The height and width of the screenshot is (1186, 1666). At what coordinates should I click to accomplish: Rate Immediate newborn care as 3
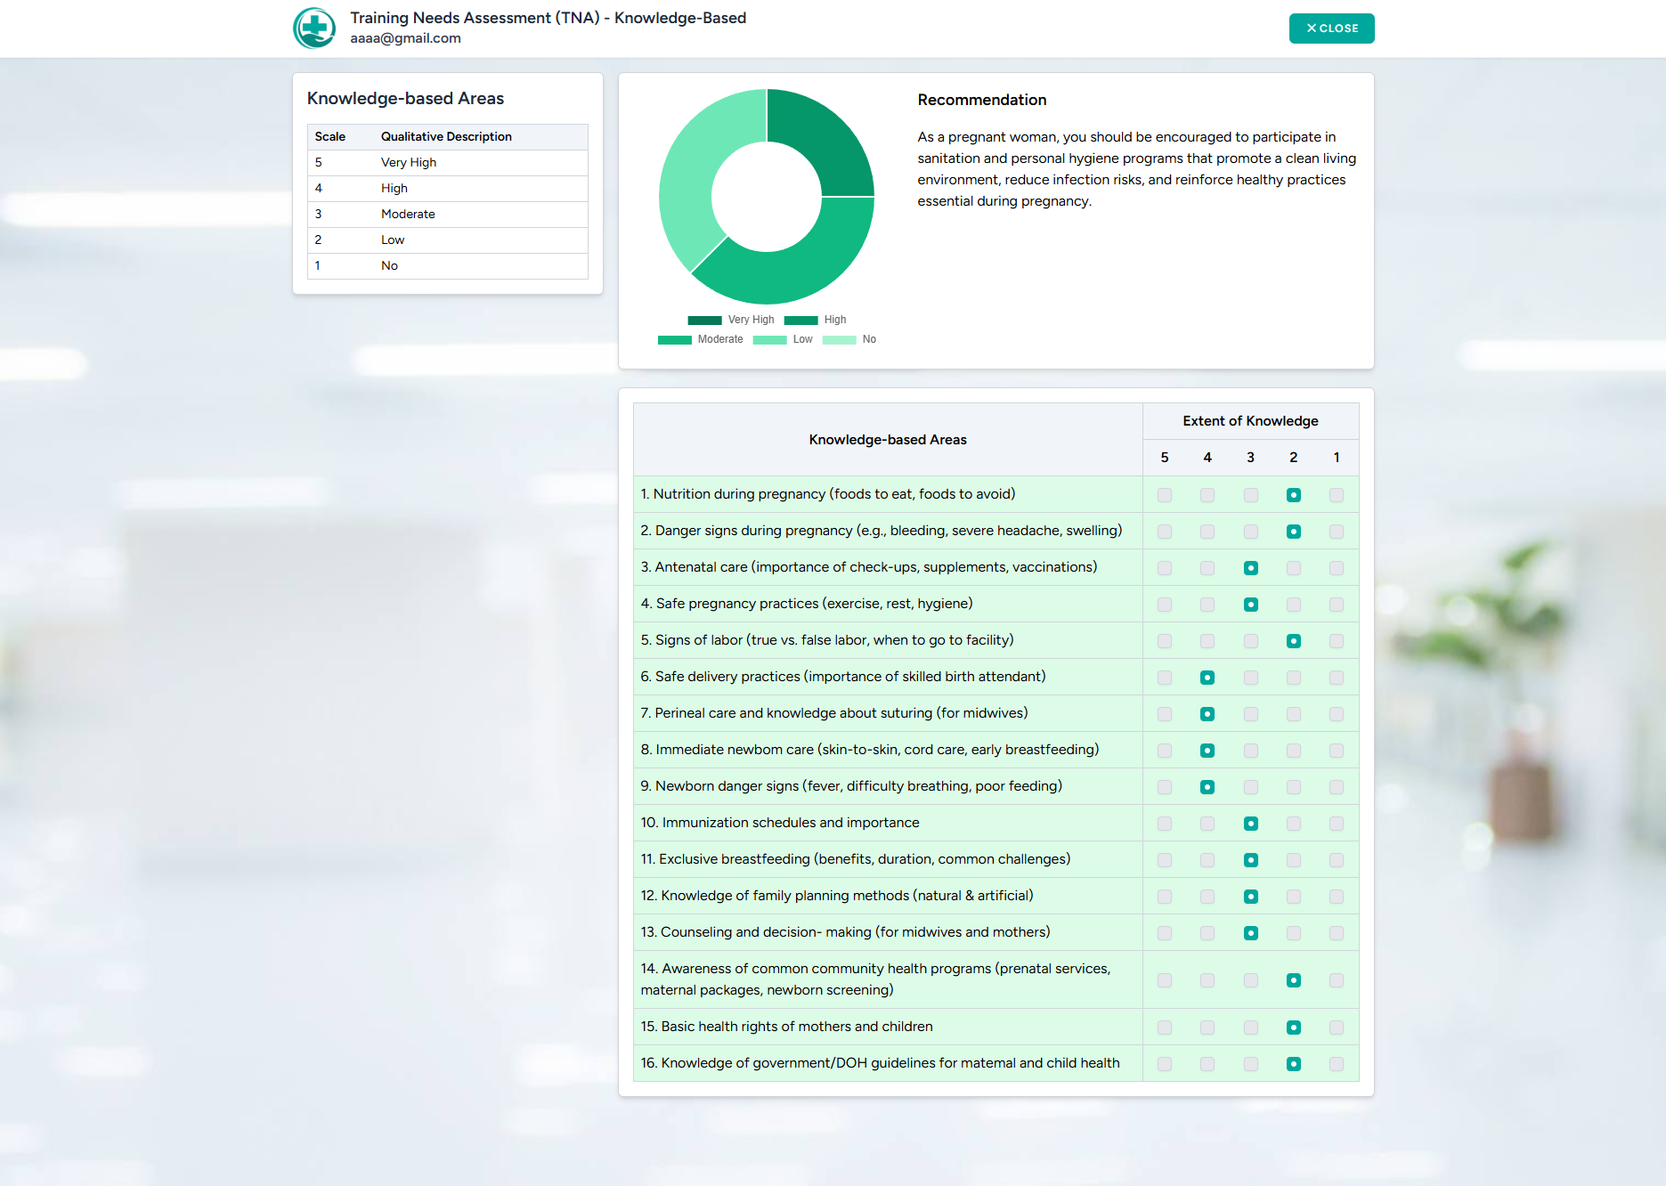coord(1251,750)
